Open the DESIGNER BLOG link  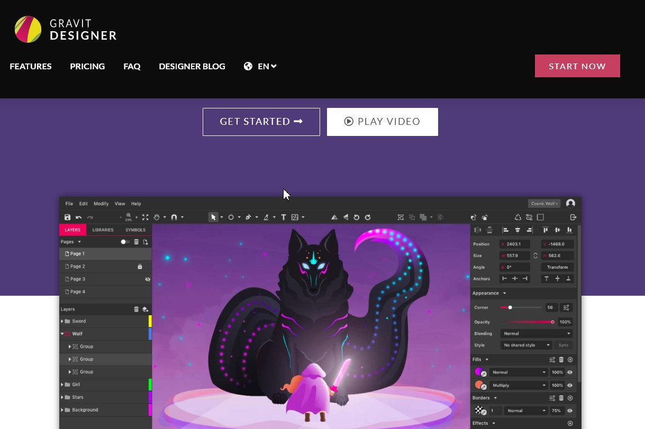tap(192, 67)
